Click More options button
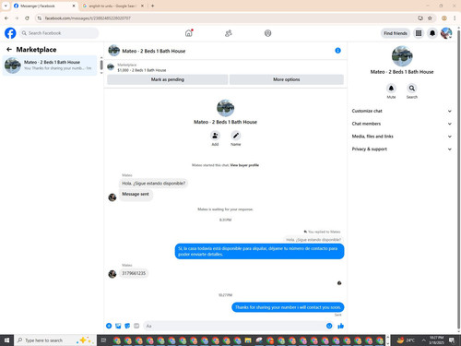Image resolution: width=461 pixels, height=346 pixels. (x=287, y=79)
